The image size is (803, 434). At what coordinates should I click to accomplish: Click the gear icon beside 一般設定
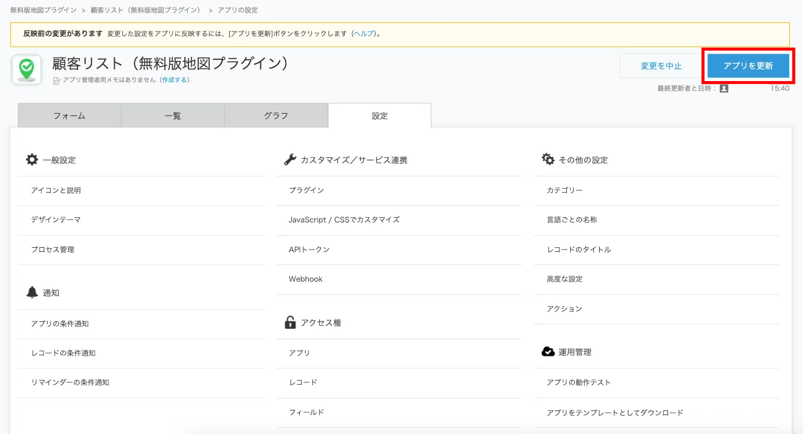pos(32,160)
